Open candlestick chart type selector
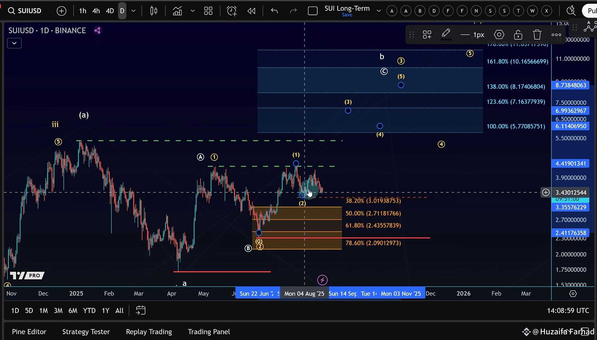This screenshot has width=597, height=340. (x=154, y=11)
